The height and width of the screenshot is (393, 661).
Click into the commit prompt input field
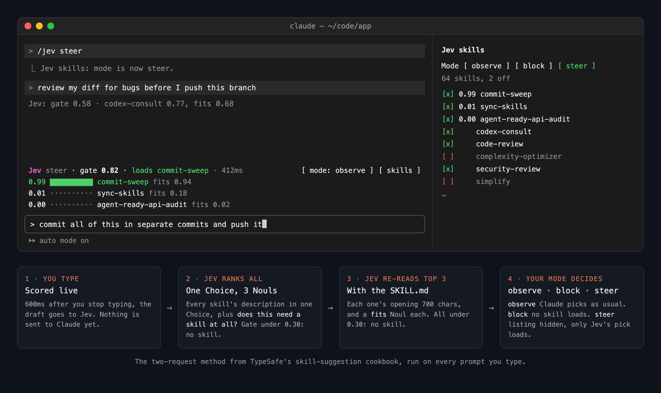click(x=225, y=224)
